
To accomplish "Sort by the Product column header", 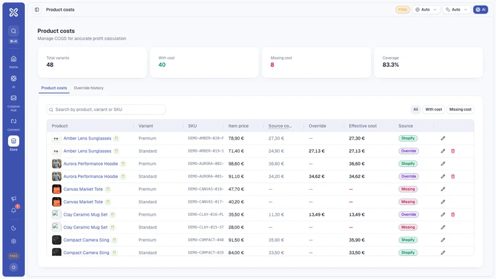I will (x=60, y=126).
